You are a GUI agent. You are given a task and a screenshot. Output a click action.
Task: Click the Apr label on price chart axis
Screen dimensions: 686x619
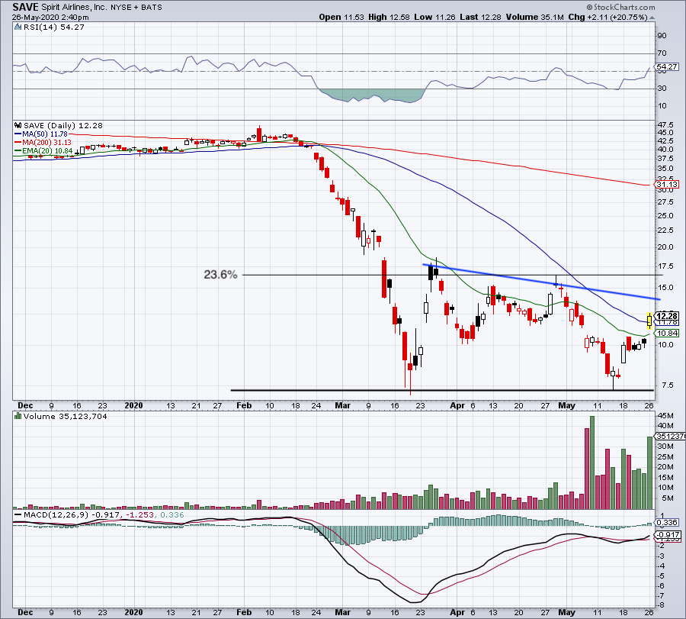point(457,405)
